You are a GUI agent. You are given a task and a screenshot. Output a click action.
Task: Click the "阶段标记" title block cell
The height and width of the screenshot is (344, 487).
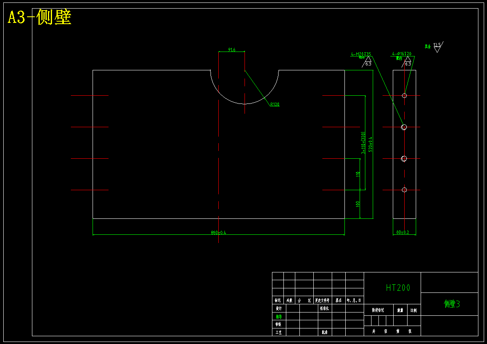point(378,310)
